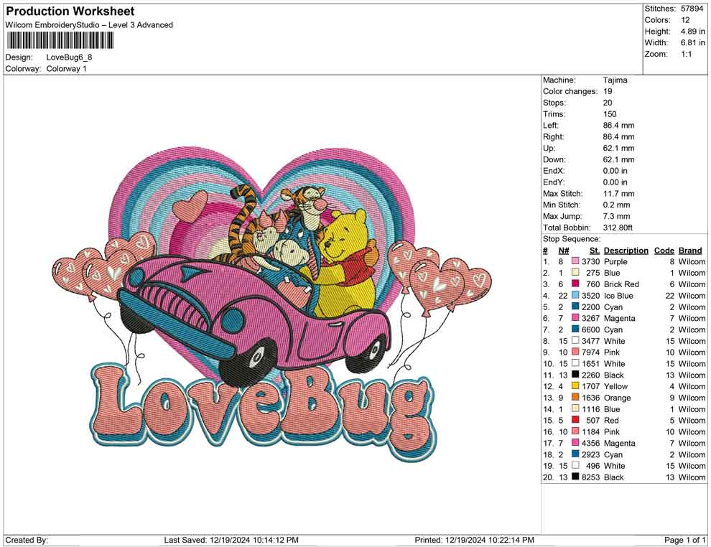Click the Brick Red description text
This screenshot has height=547, width=711.
621,284
